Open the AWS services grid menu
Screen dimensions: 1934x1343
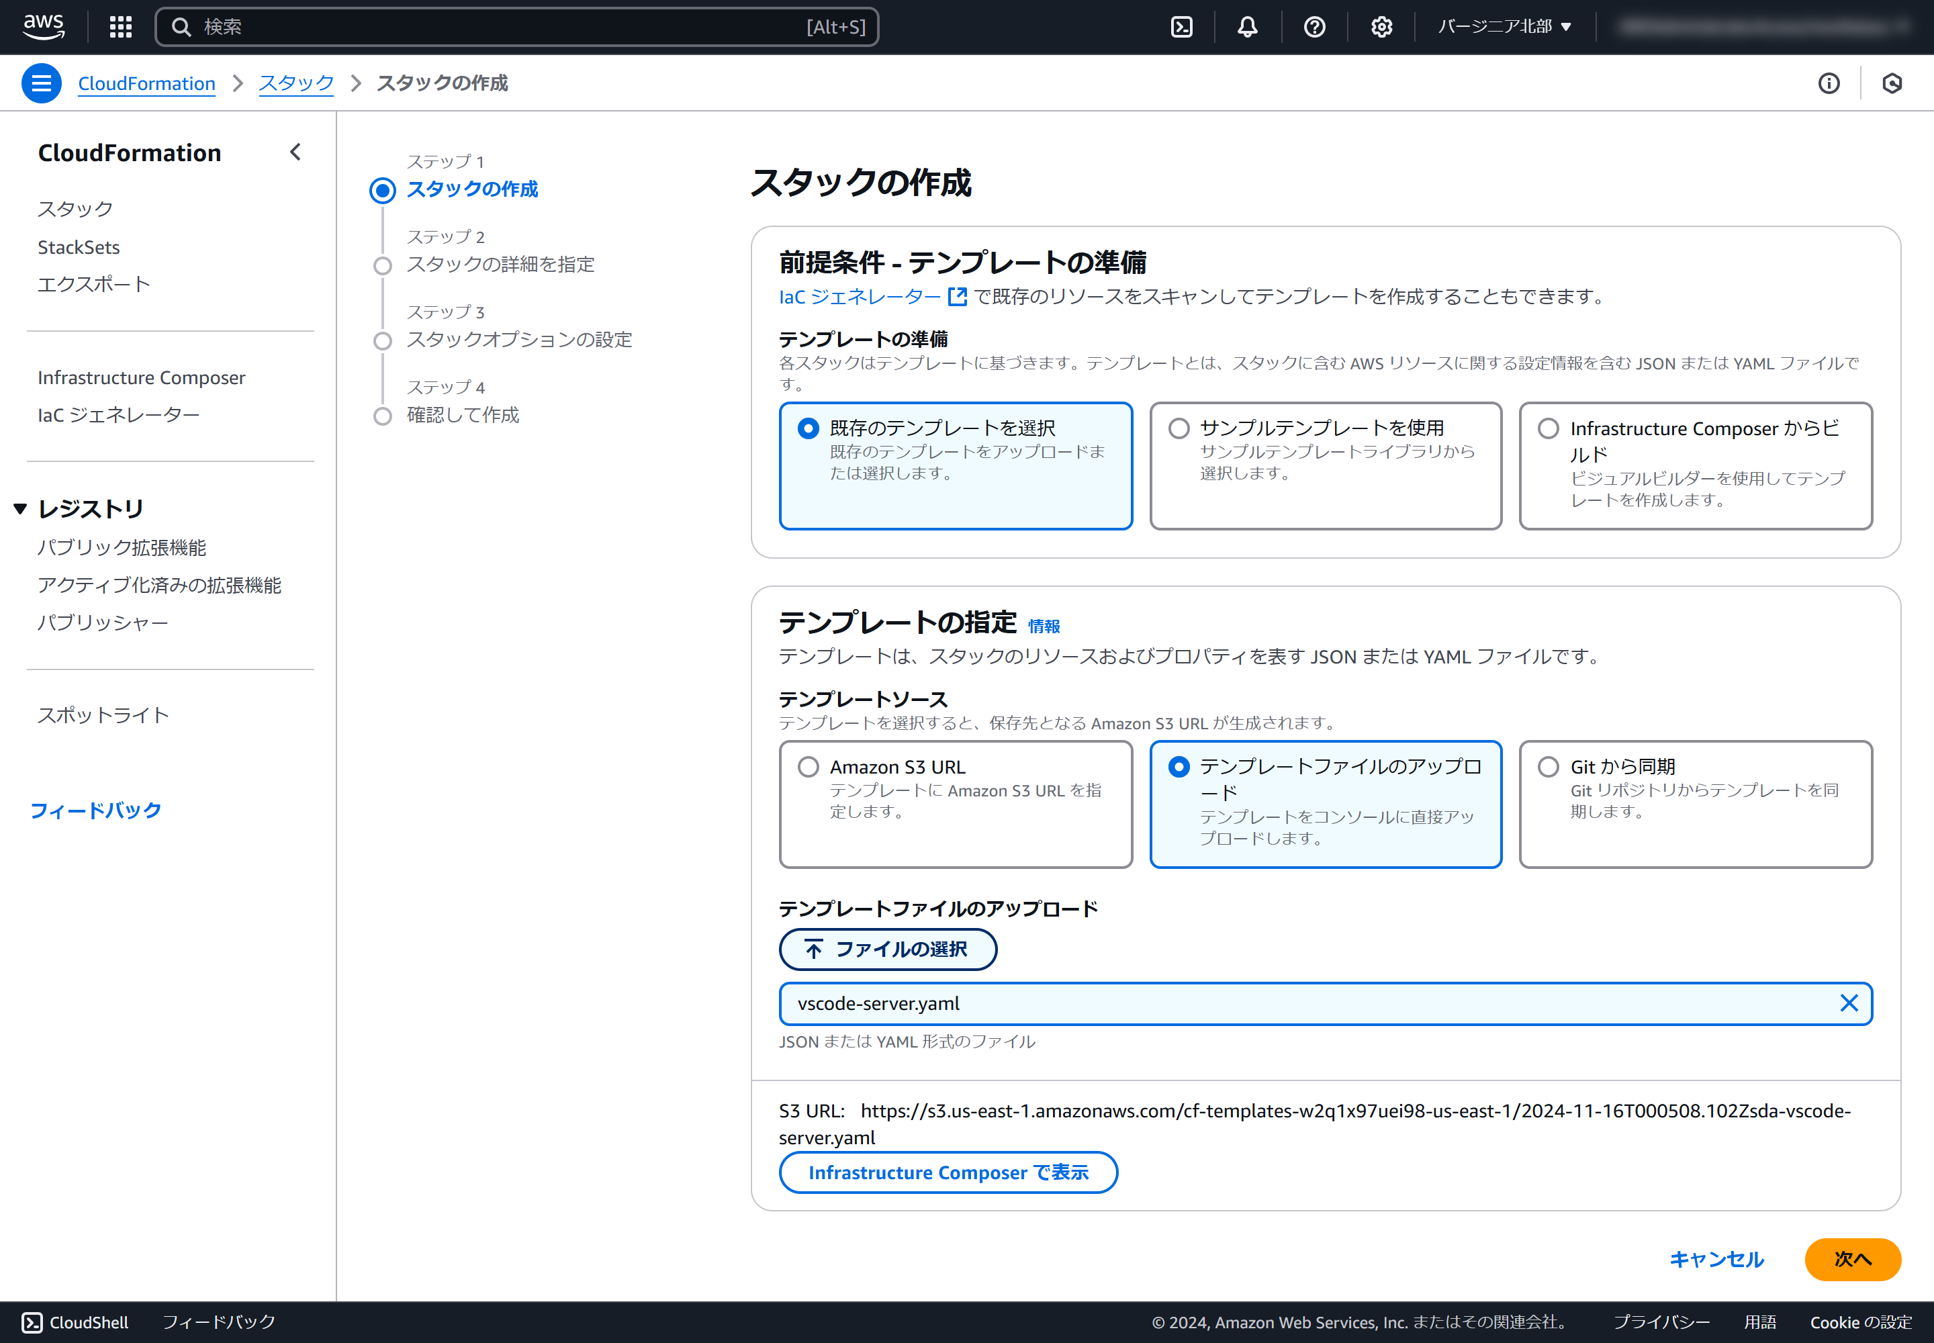click(120, 27)
